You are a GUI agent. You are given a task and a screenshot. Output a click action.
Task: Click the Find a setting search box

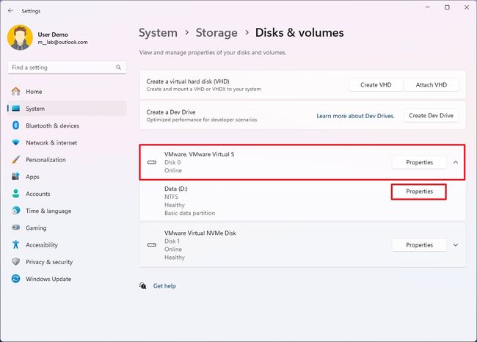(62, 67)
